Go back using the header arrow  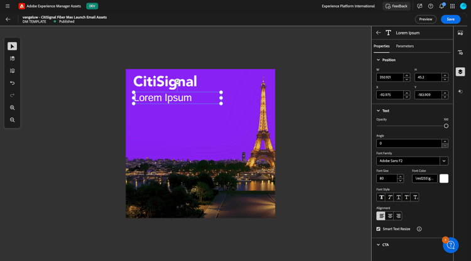click(x=8, y=19)
